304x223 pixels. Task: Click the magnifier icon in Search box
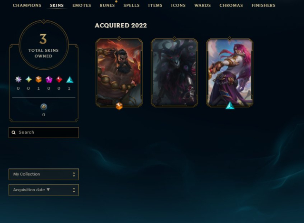14,132
